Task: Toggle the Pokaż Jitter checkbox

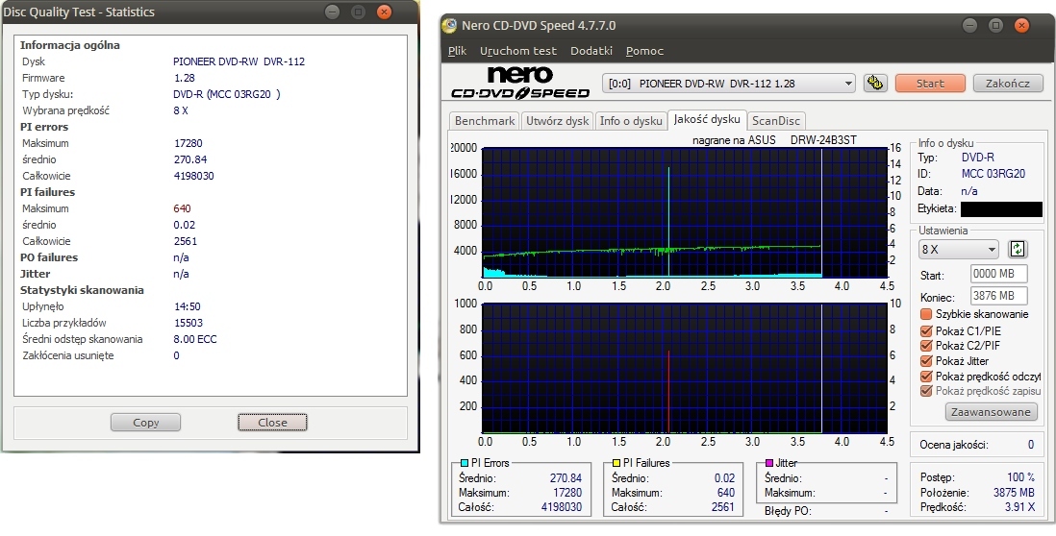Action: [x=926, y=361]
